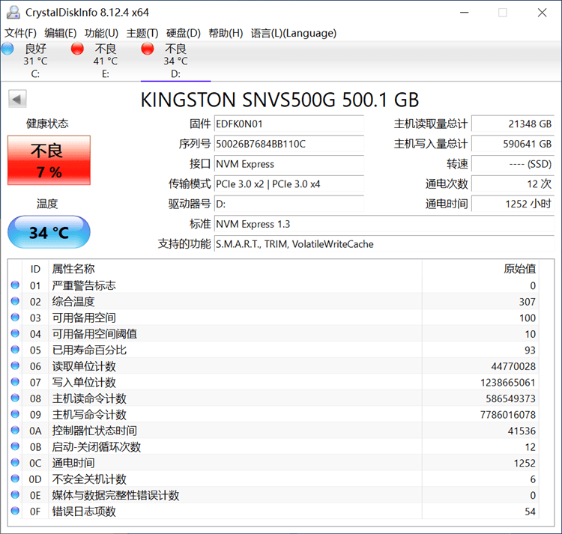Open the 功能(U) menu
The height and width of the screenshot is (534, 562).
click(x=101, y=33)
